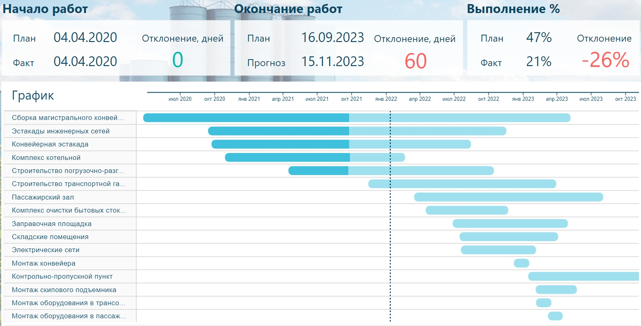641x326 pixels.
Task: Click the 'Выполнение %' card heading
Action: (513, 9)
